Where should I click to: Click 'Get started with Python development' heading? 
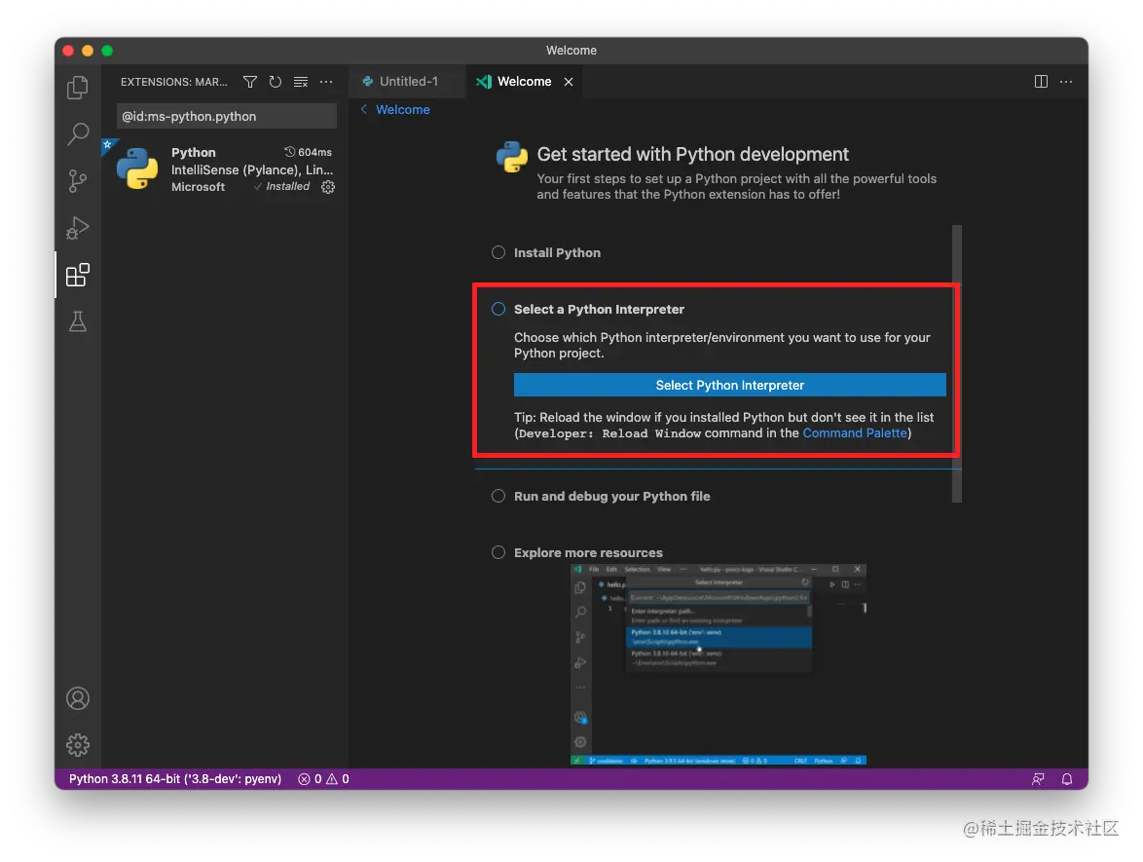tap(692, 154)
